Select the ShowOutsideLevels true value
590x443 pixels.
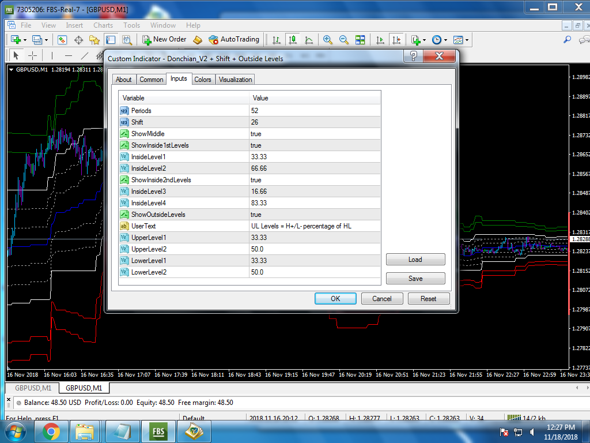point(315,215)
